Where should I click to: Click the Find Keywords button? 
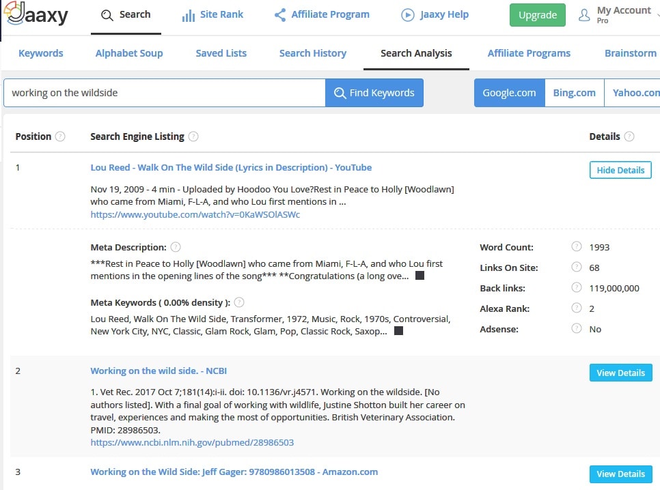pos(374,93)
